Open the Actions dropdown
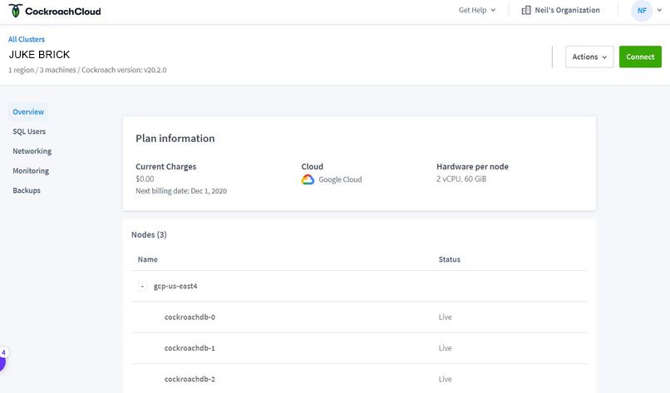 pyautogui.click(x=589, y=56)
